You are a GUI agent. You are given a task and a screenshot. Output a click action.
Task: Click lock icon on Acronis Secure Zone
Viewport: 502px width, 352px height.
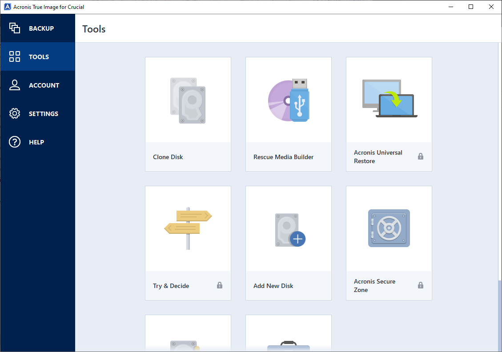(x=421, y=285)
